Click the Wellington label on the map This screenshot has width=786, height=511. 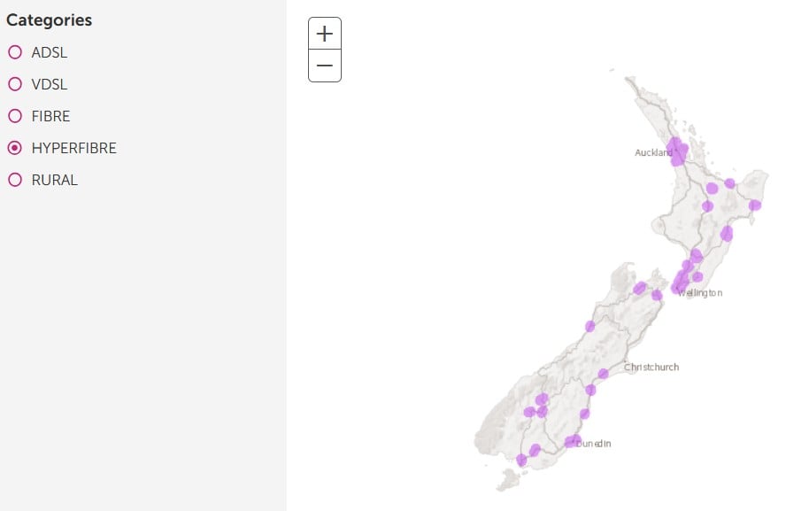tap(700, 293)
